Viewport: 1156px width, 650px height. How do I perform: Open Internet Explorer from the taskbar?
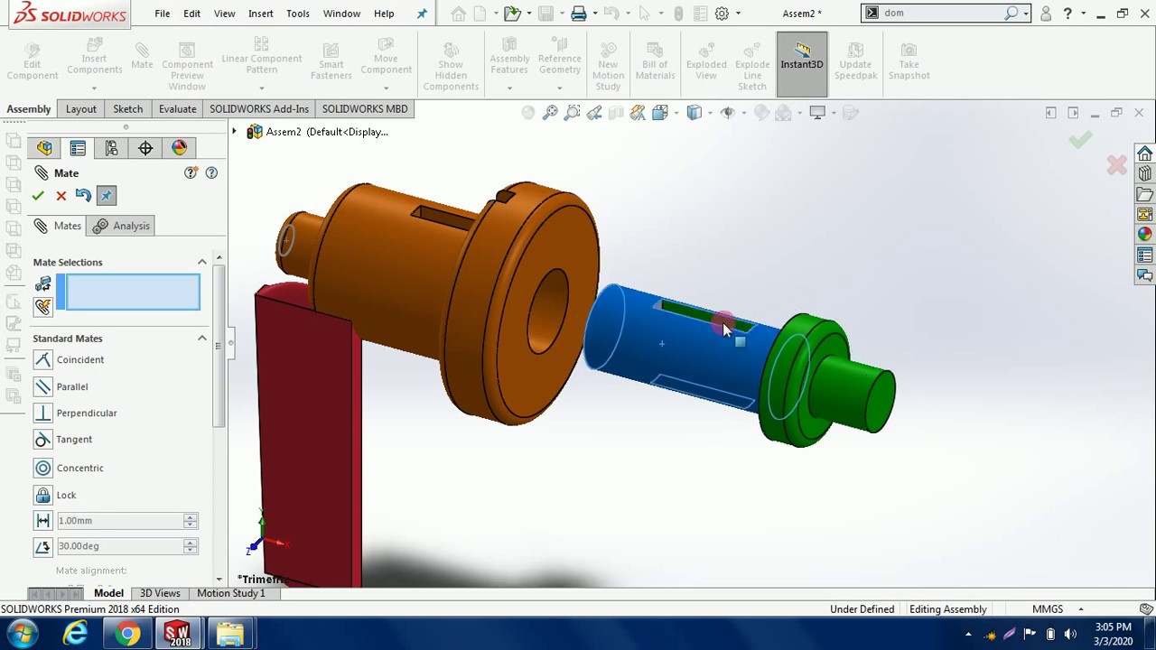[x=75, y=634]
